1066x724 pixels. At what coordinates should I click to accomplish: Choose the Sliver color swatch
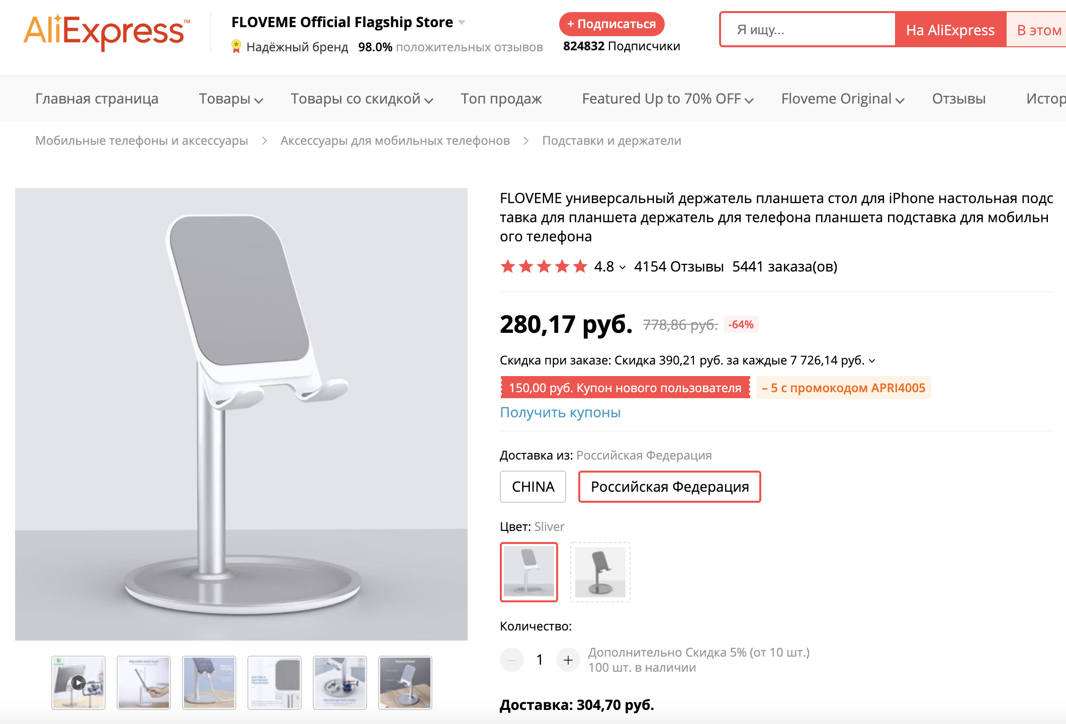529,572
